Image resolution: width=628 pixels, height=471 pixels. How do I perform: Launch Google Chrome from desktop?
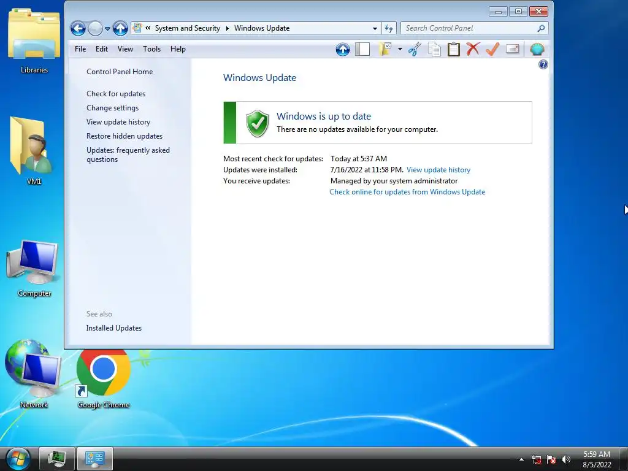104,378
